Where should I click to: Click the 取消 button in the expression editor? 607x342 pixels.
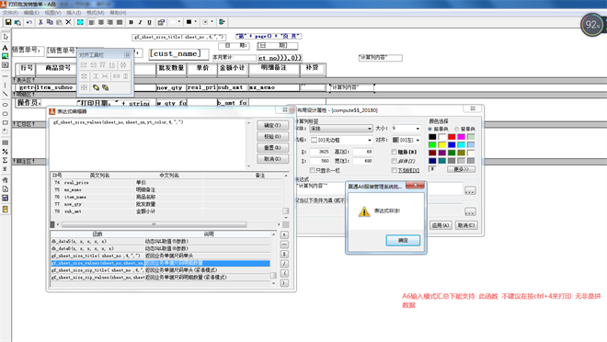(272, 159)
